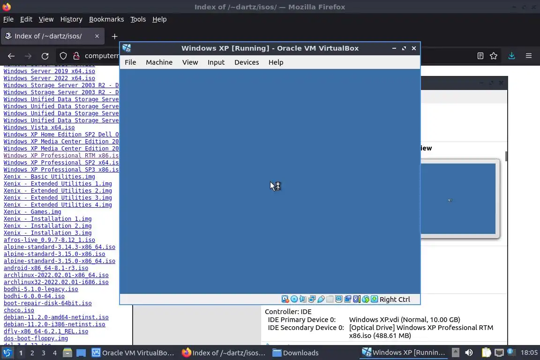Open Firefox's File menu

[8, 19]
